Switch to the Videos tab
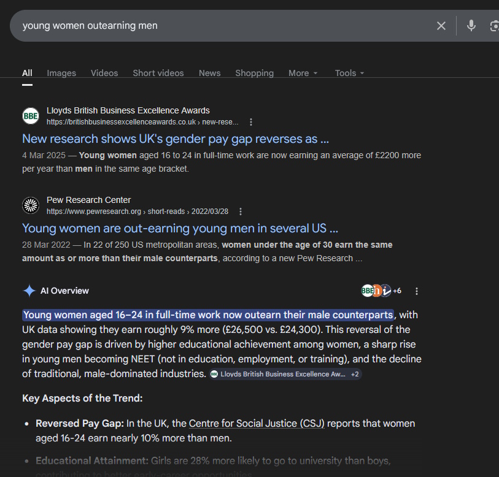This screenshot has width=499, height=477. pyautogui.click(x=104, y=73)
